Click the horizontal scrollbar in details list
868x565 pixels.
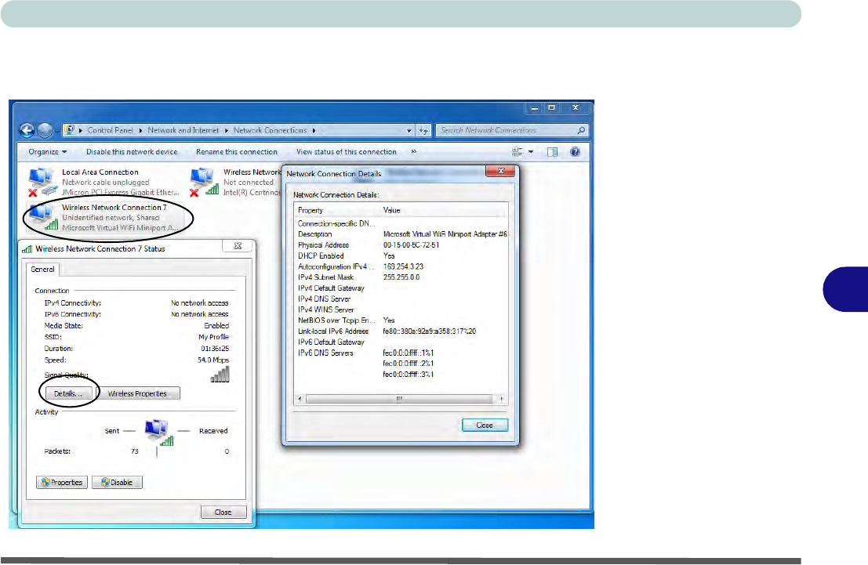pyautogui.click(x=400, y=399)
